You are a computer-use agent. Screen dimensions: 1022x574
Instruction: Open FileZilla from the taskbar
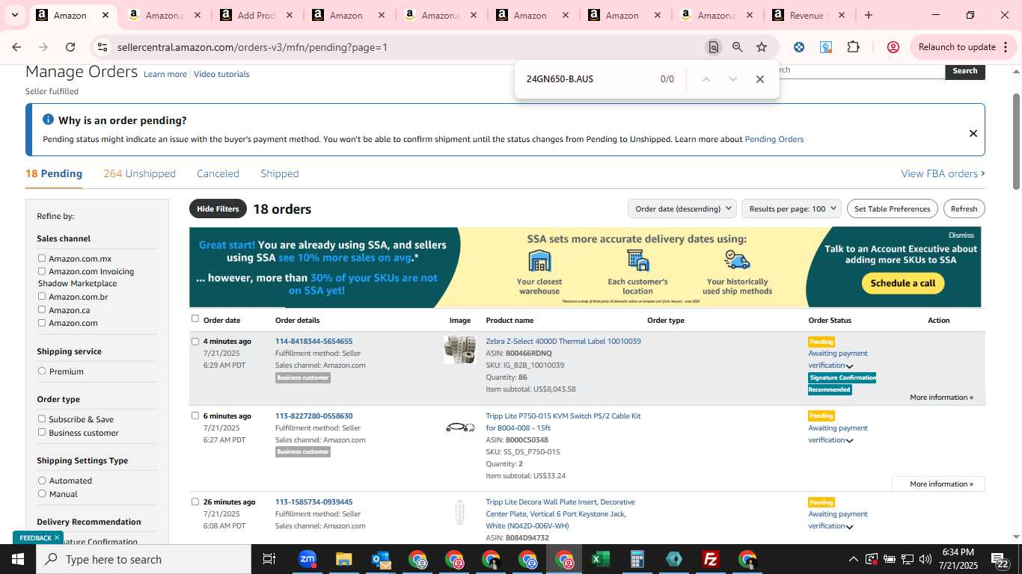point(711,559)
